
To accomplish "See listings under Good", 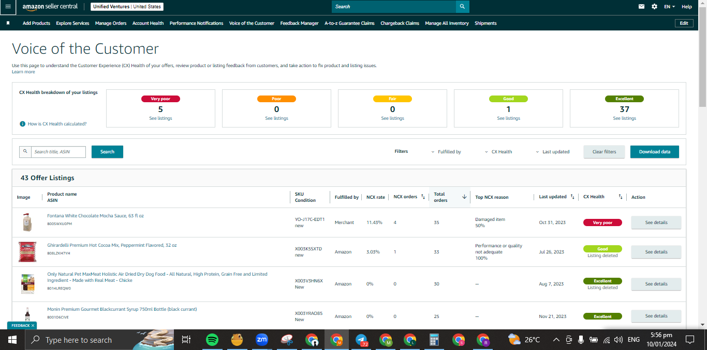I will pos(508,118).
